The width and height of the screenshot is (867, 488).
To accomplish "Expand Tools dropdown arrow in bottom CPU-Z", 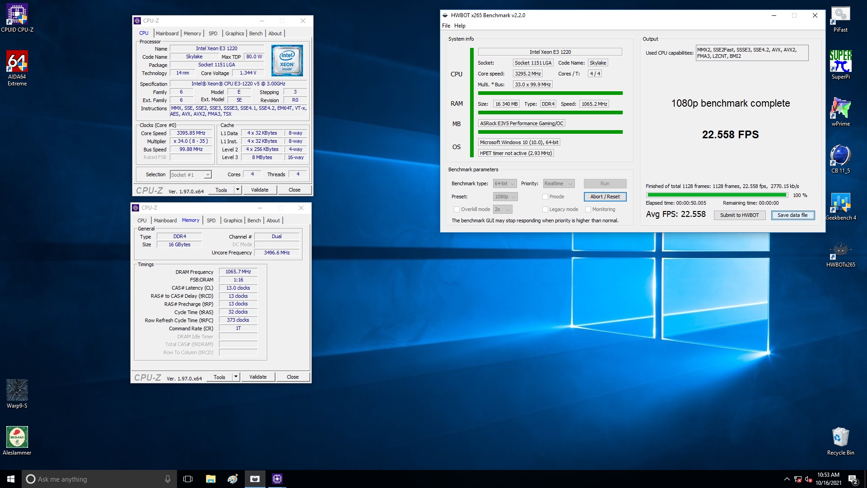I will (236, 377).
